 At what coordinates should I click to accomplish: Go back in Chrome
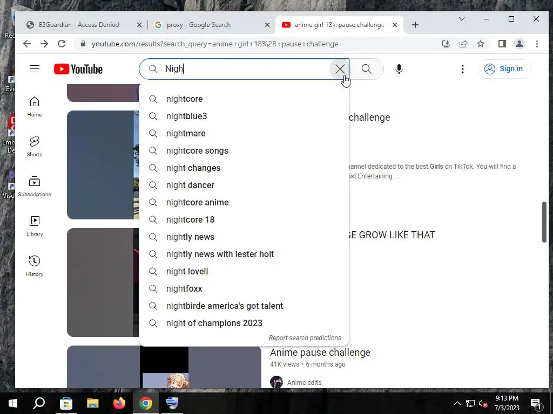[x=27, y=44]
